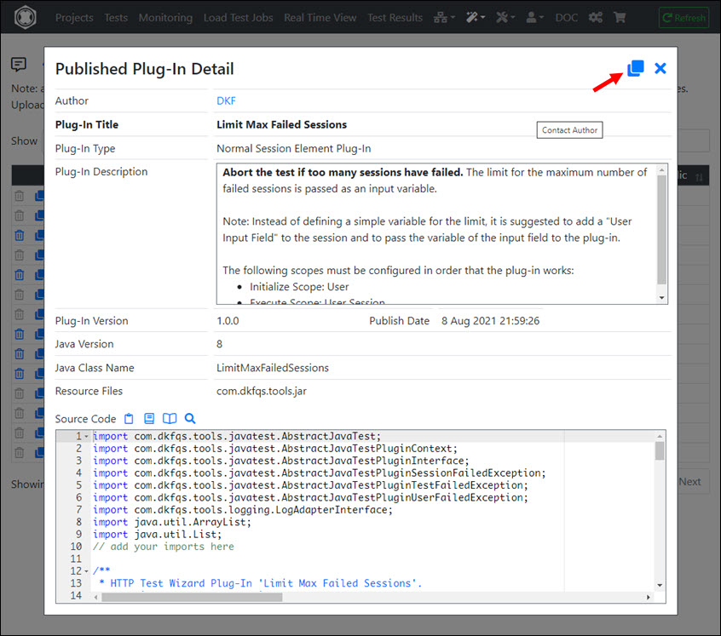Image resolution: width=721 pixels, height=636 pixels.
Task: Open the Load Test Jobs page
Action: click(238, 18)
